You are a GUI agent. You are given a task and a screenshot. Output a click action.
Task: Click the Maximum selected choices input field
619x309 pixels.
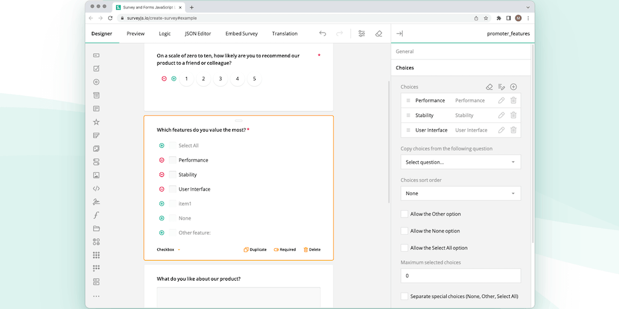[460, 276]
